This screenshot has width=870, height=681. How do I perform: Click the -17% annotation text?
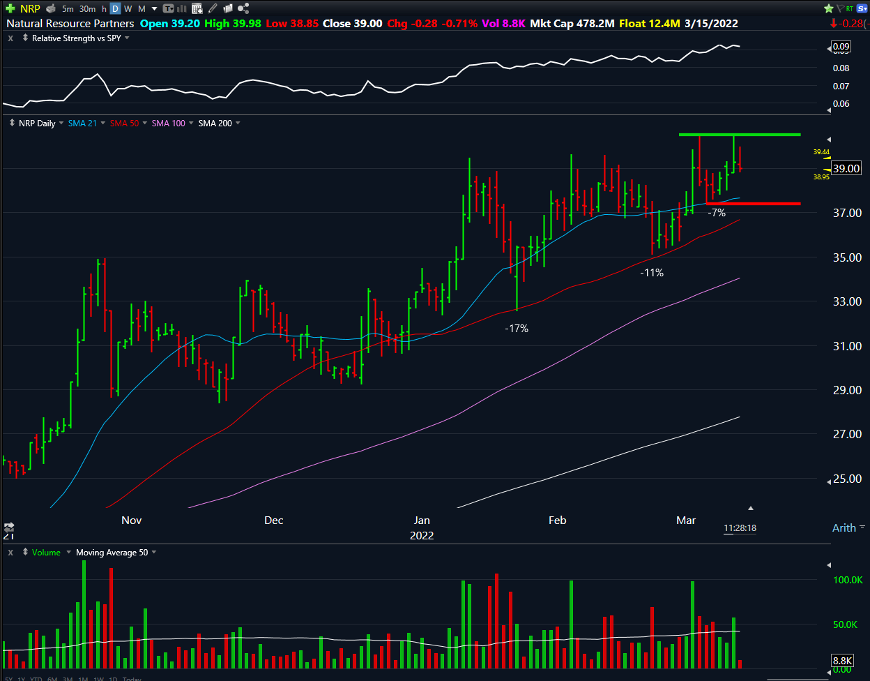coord(517,328)
